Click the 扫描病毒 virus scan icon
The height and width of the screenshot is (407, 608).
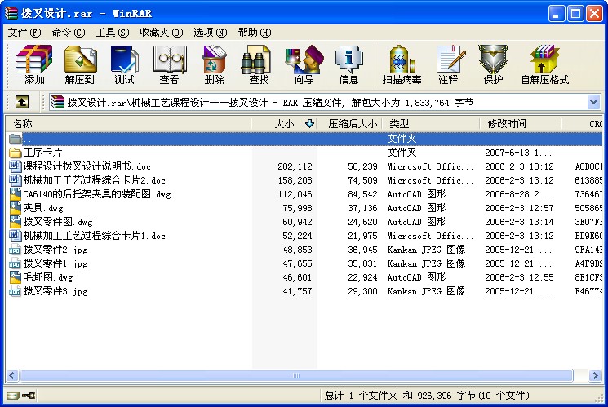coord(402,64)
